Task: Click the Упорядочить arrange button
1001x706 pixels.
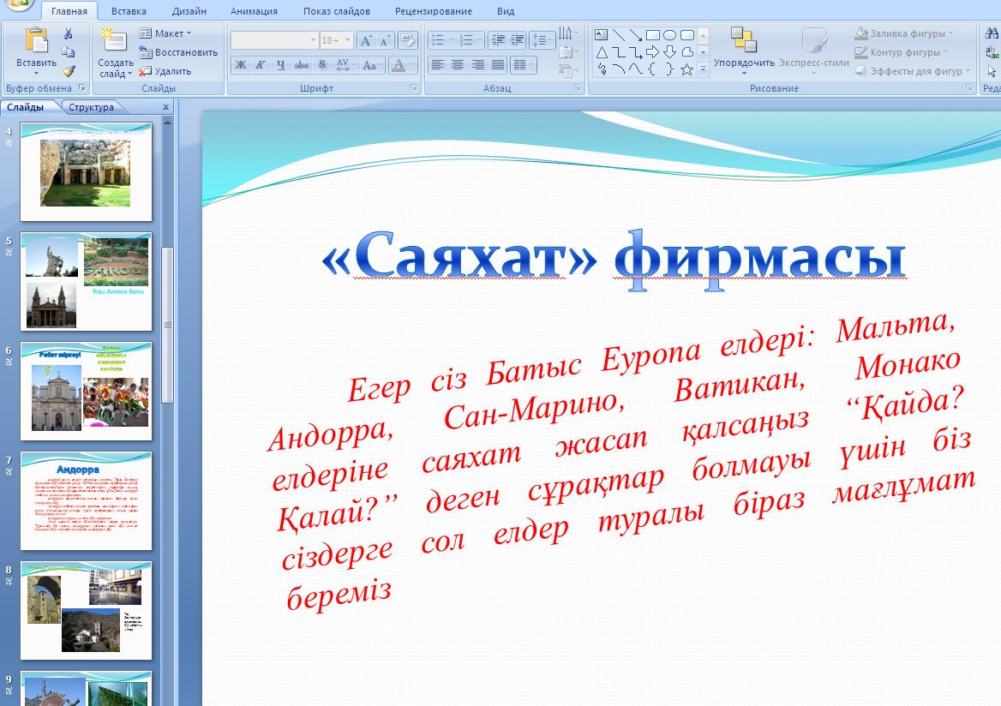Action: click(x=744, y=50)
